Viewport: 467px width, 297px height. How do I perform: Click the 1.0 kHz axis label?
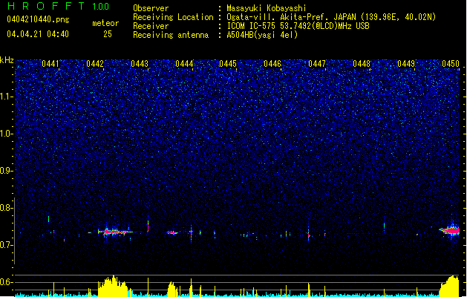point(7,134)
